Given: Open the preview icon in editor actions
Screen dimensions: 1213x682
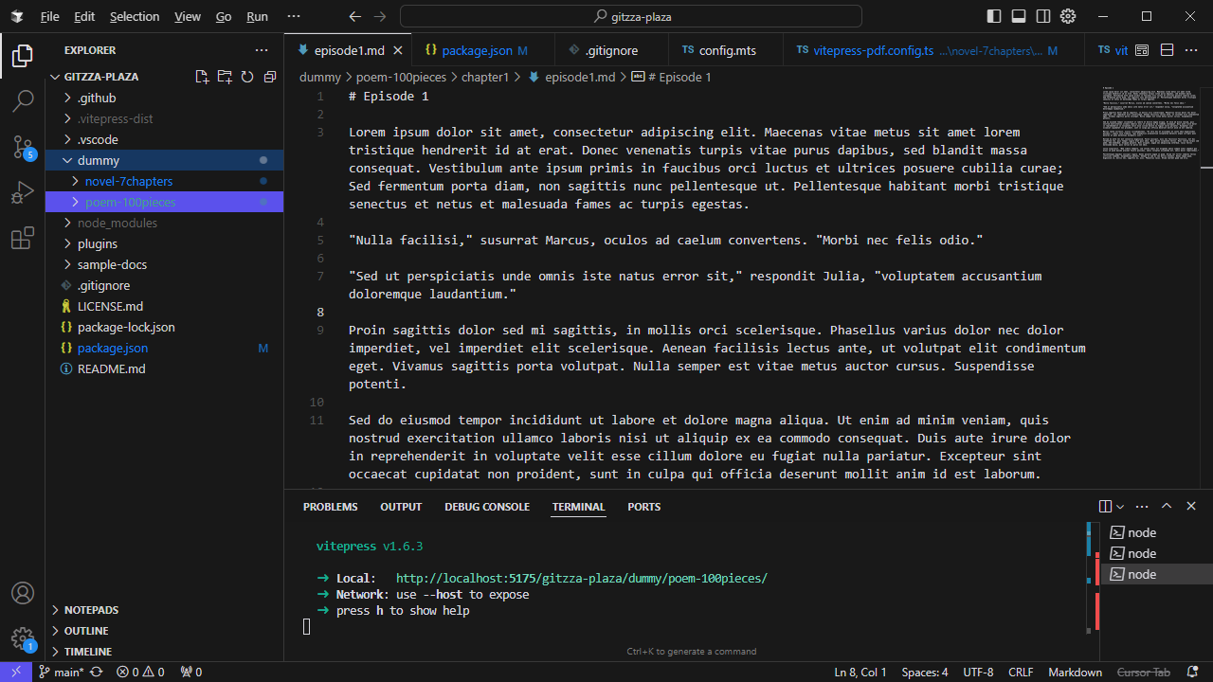Looking at the screenshot, I should point(1142,50).
